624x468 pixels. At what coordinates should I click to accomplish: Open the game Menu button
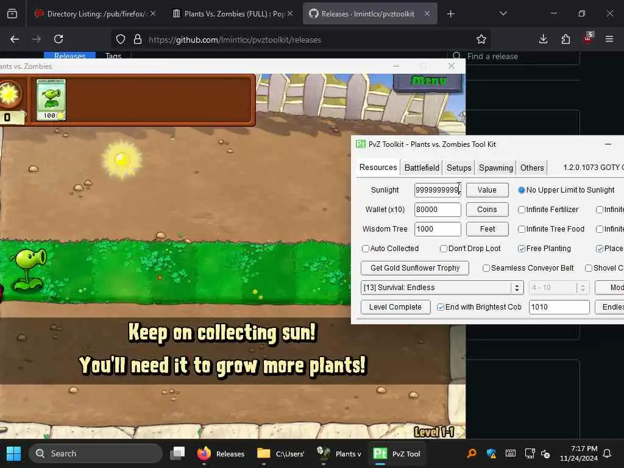pyautogui.click(x=428, y=82)
